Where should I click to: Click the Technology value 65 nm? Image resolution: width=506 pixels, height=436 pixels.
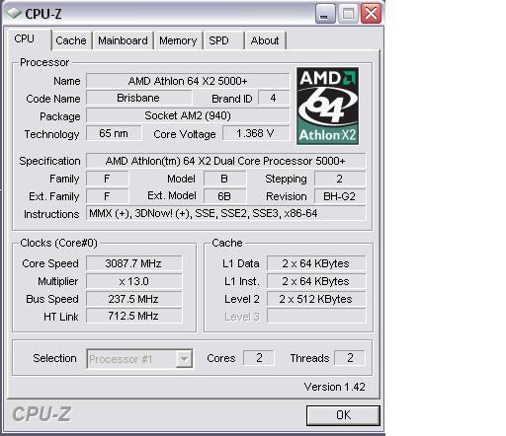[114, 133]
